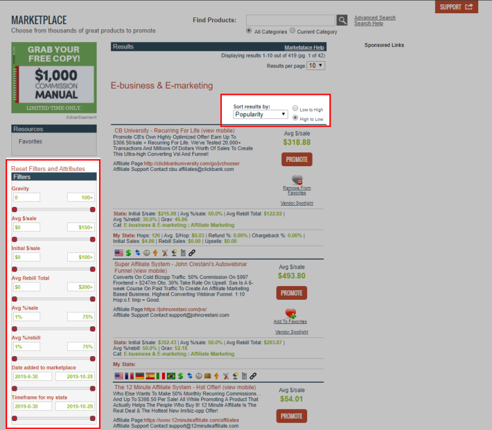This screenshot has height=430, width=492.
Task: Click the orange upsell arrow icon
Action: [x=155, y=252]
